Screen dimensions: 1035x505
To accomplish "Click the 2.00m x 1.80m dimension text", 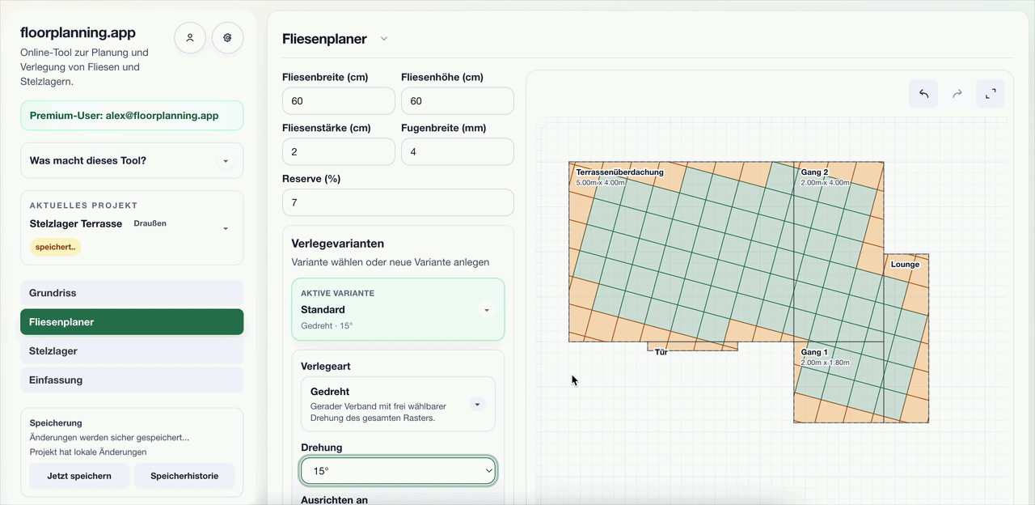I will [826, 363].
